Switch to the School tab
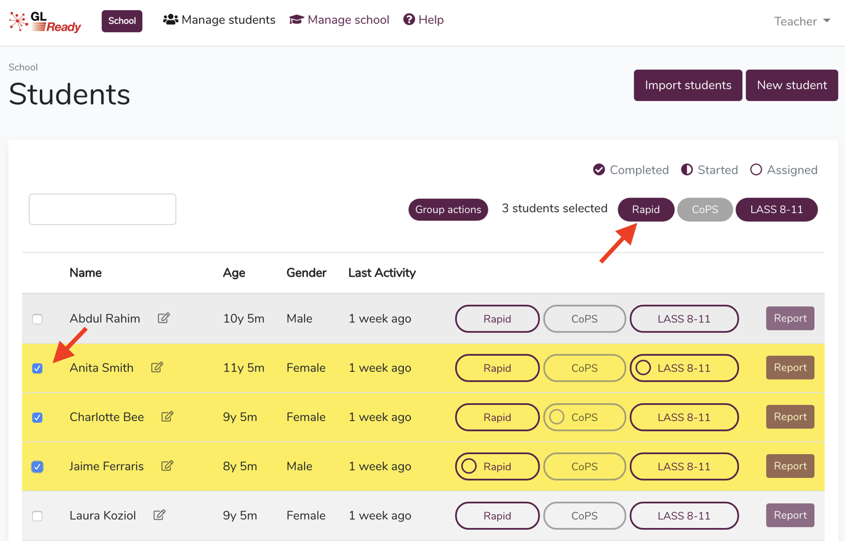The image size is (845, 541). 122,20
